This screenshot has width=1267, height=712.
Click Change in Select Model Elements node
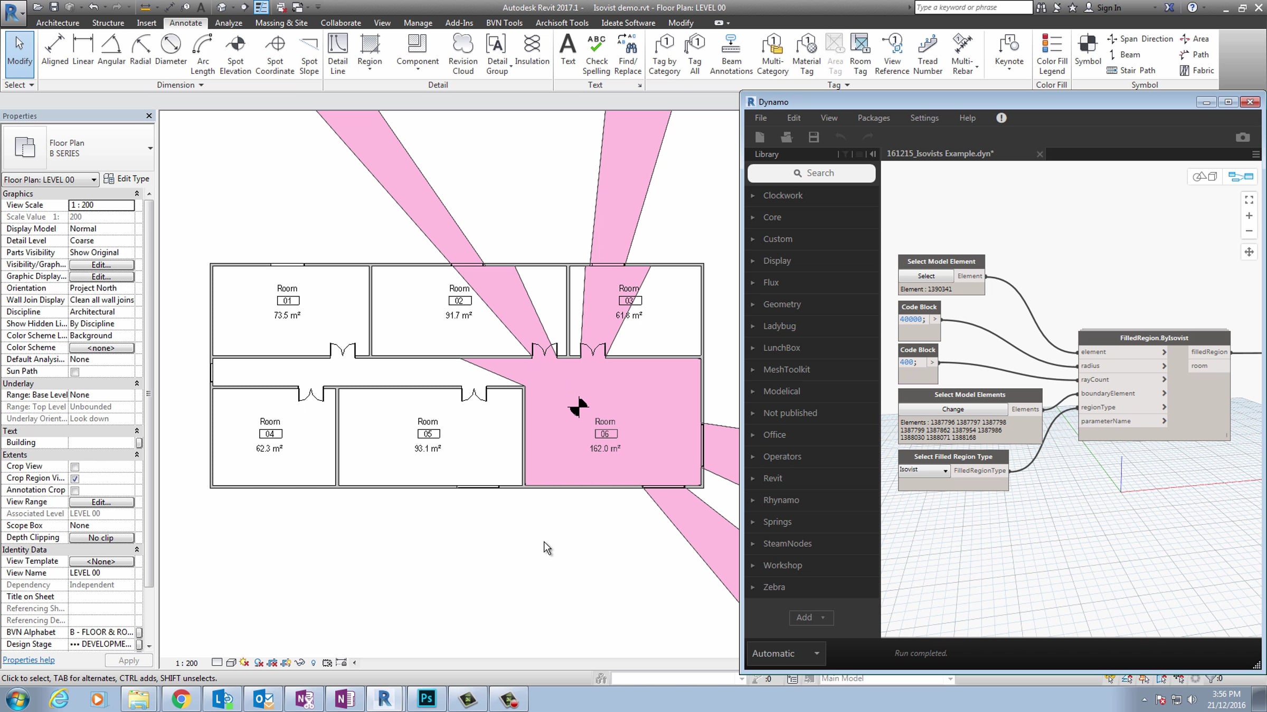pos(953,409)
